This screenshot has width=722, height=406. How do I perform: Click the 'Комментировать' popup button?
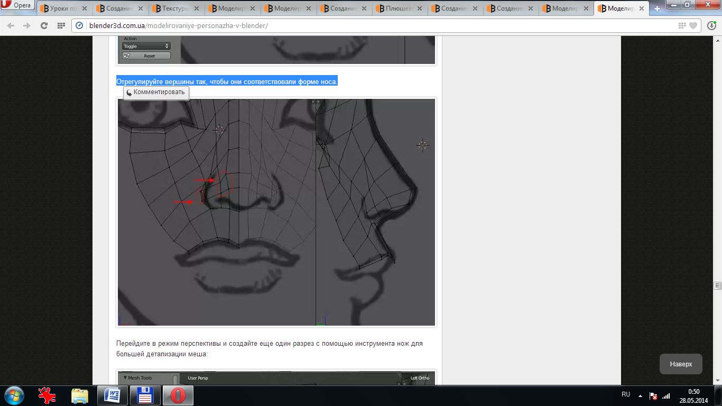[x=156, y=92]
